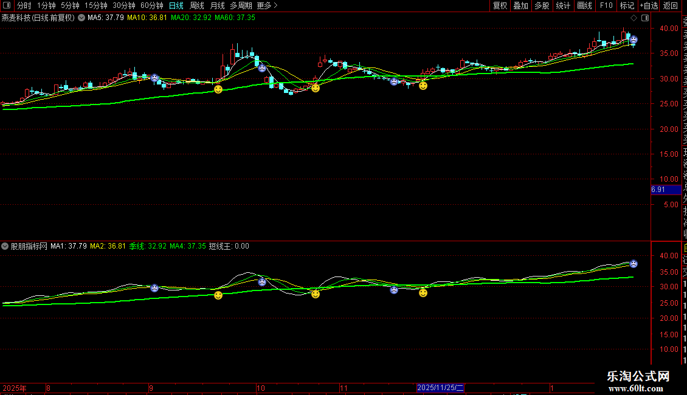The height and width of the screenshot is (395, 687).
Task: Click the MA1: 37.79 indicator value
Action: point(68,246)
